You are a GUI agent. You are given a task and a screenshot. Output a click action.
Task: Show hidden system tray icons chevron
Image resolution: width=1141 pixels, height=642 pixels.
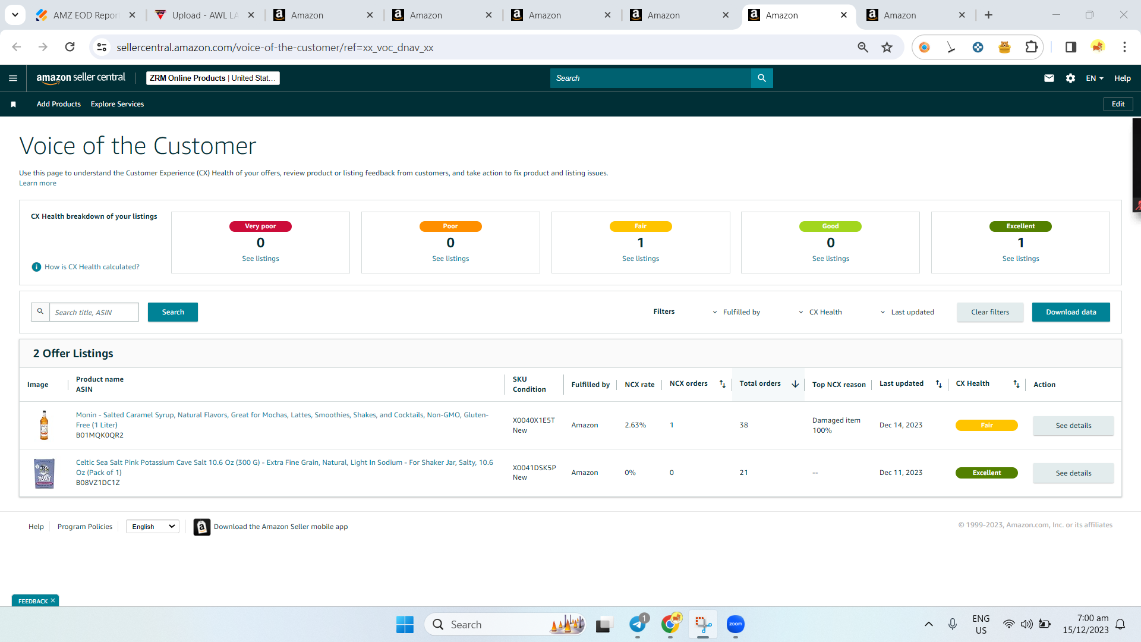pyautogui.click(x=929, y=624)
